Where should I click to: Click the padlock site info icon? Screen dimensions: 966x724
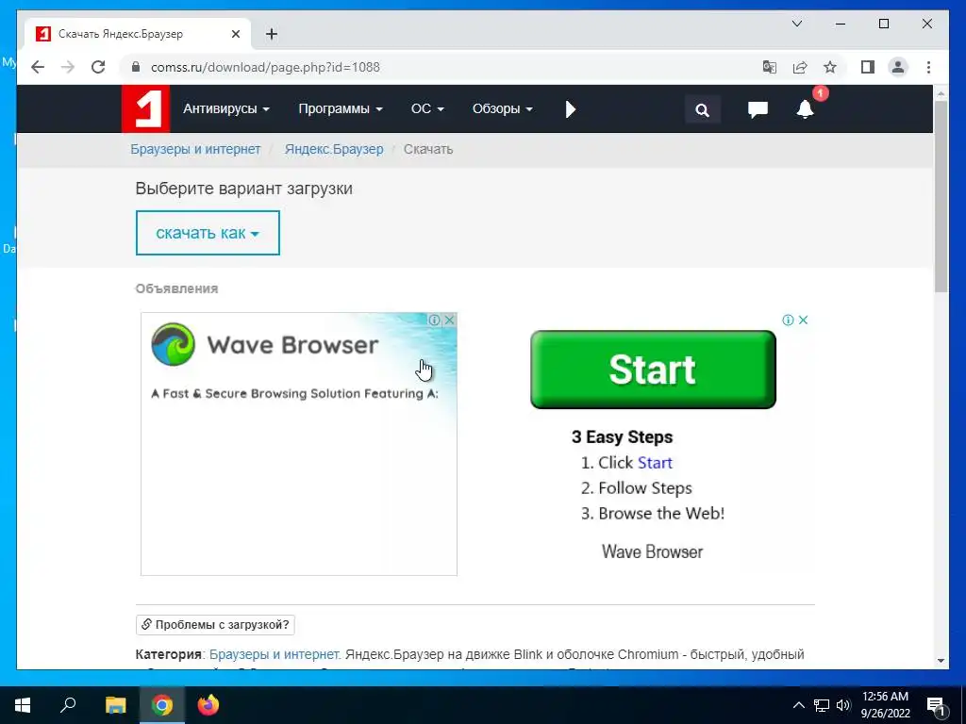coord(136,67)
